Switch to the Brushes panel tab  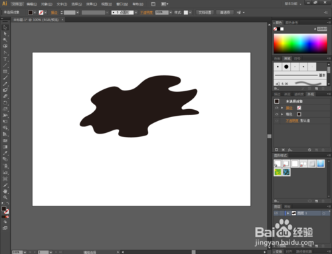tap(287, 58)
